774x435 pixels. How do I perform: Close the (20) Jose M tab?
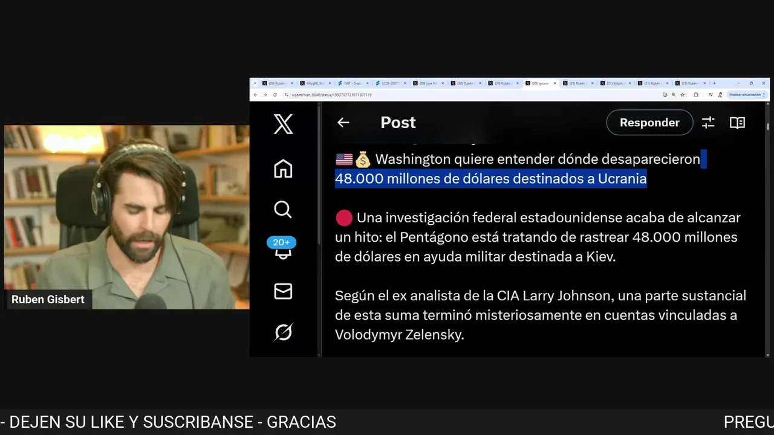tap(443, 83)
